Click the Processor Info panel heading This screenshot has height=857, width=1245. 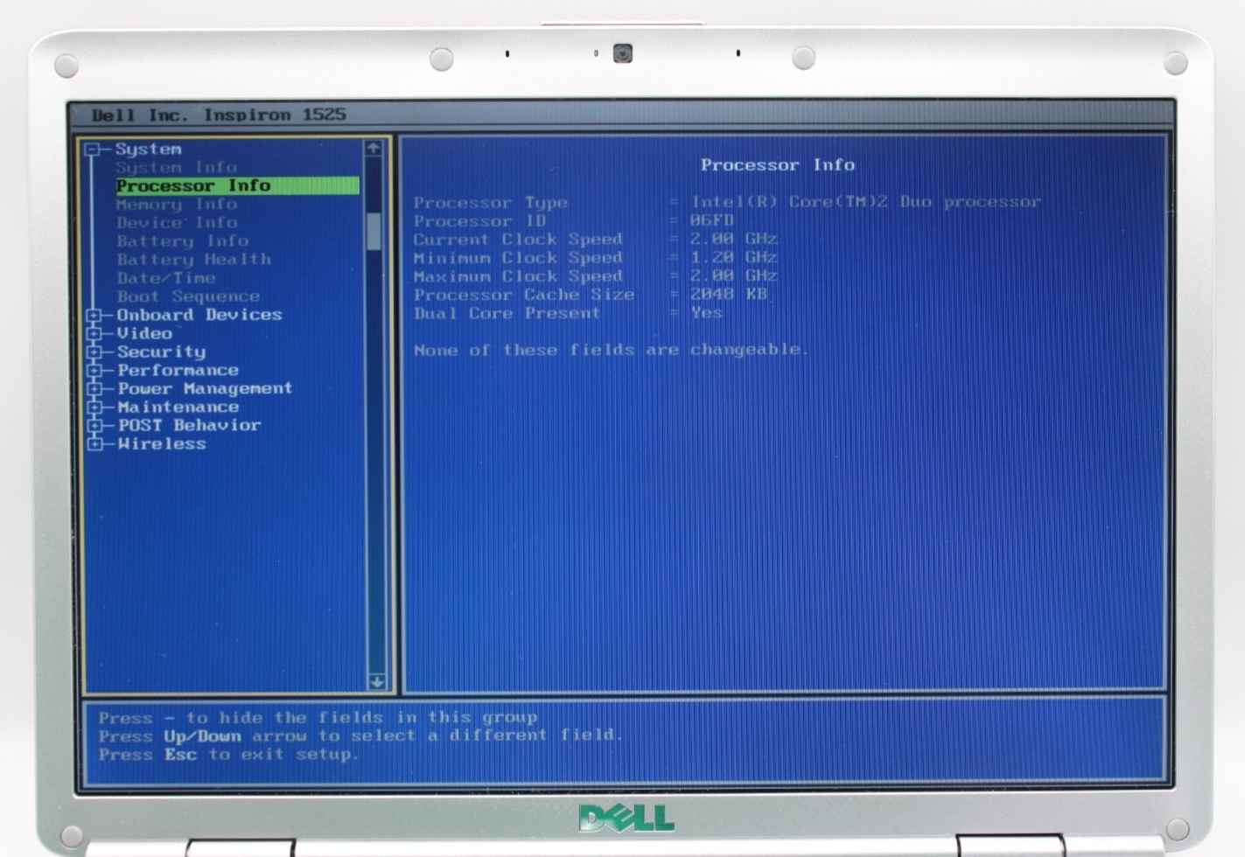[x=777, y=164]
